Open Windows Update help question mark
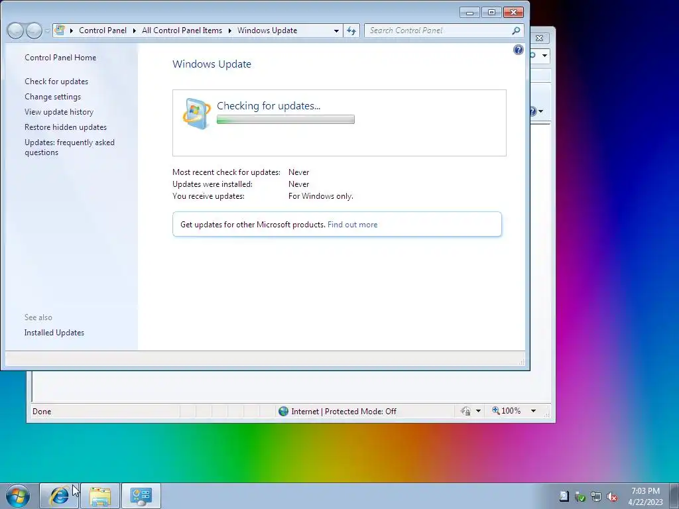 coord(519,50)
